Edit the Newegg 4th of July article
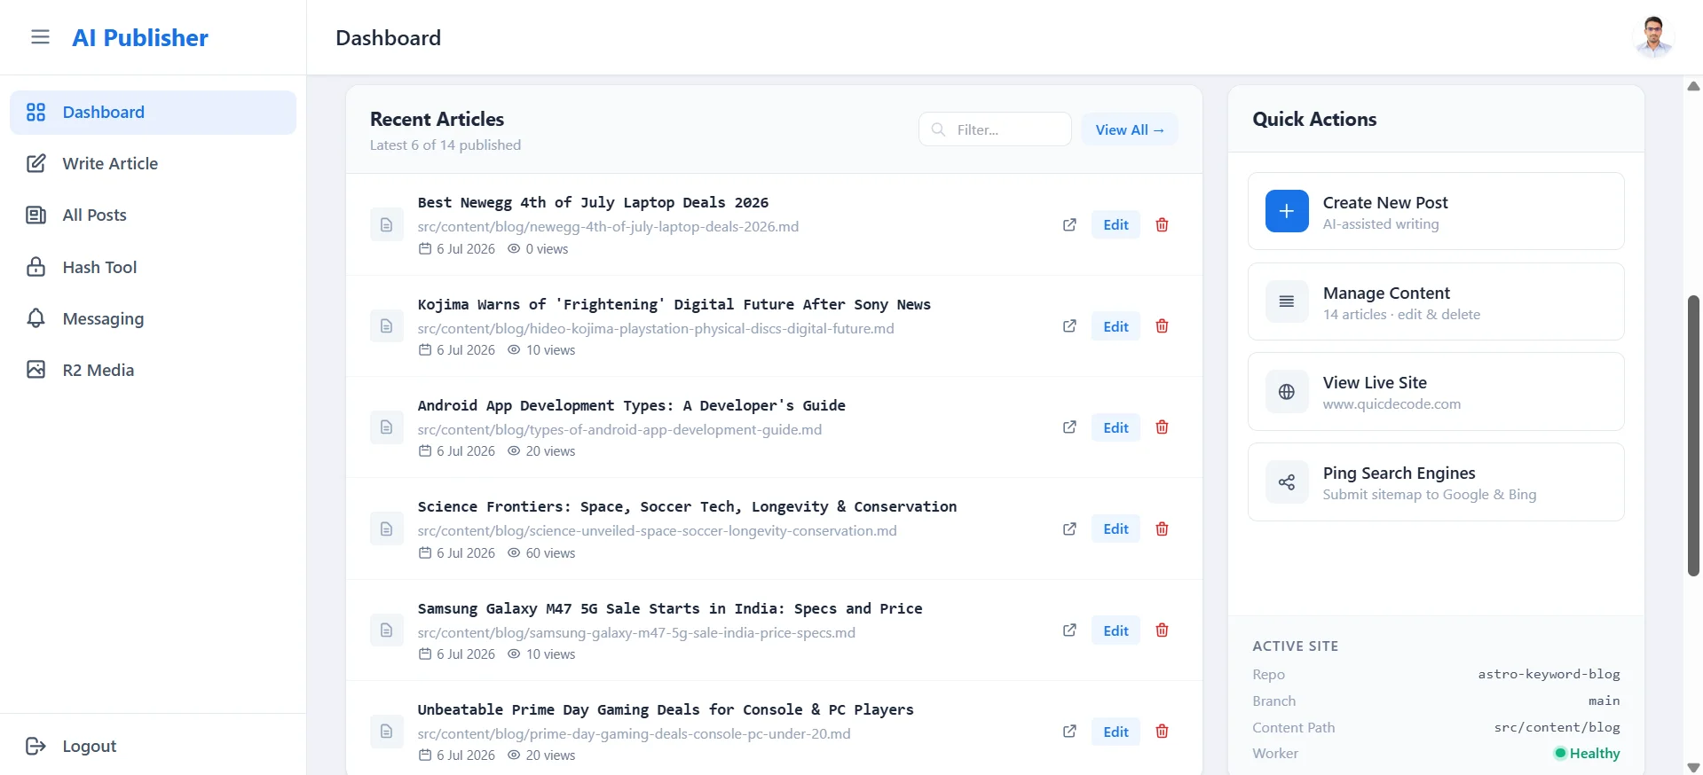1703x775 pixels. pyautogui.click(x=1116, y=225)
